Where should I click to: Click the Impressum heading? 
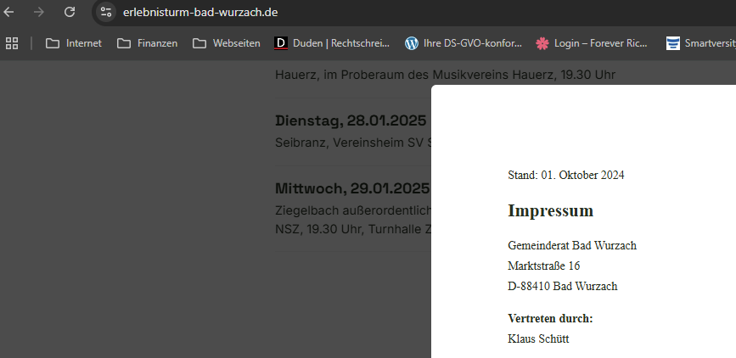click(550, 210)
